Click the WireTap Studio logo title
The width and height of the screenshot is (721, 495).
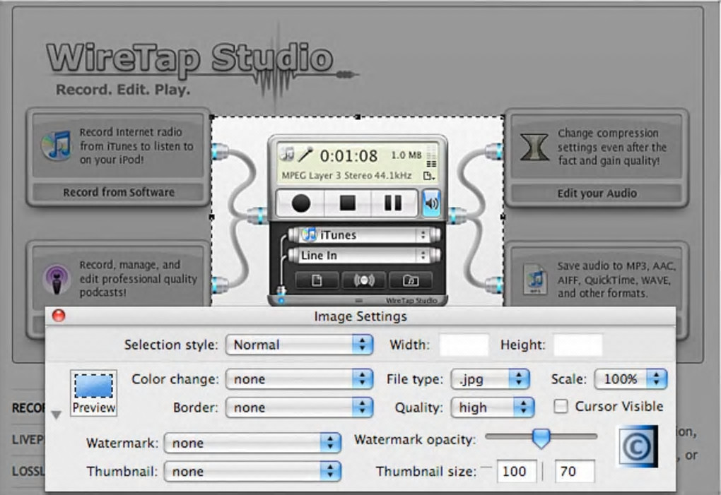coord(190,59)
